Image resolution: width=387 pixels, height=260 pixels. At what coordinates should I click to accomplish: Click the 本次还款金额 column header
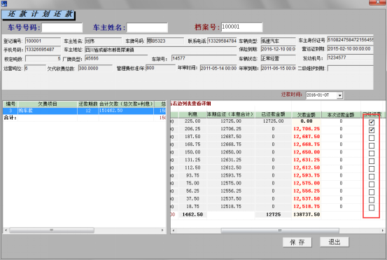point(341,115)
